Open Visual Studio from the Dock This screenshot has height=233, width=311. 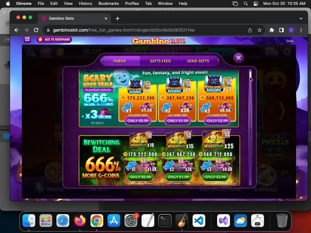coord(224,221)
